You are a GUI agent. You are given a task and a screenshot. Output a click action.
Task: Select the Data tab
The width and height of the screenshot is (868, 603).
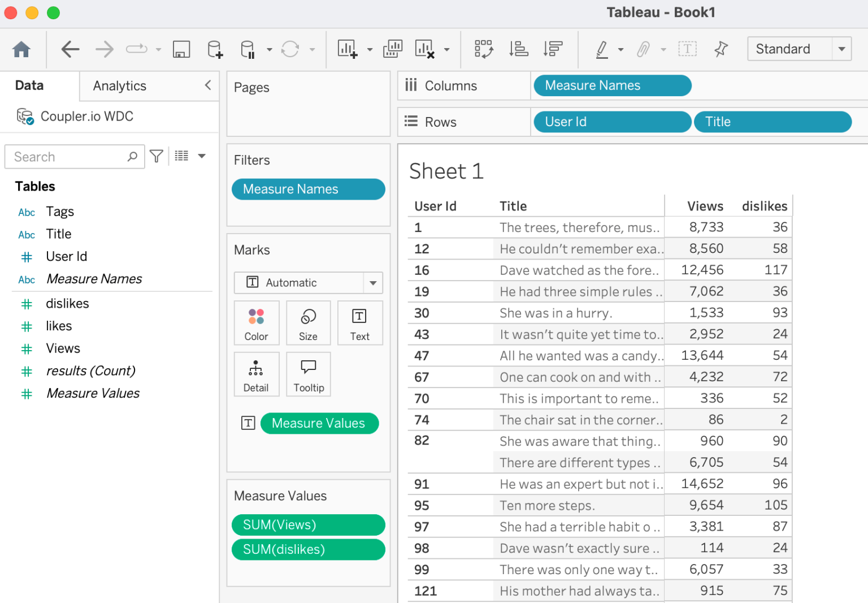coord(29,85)
